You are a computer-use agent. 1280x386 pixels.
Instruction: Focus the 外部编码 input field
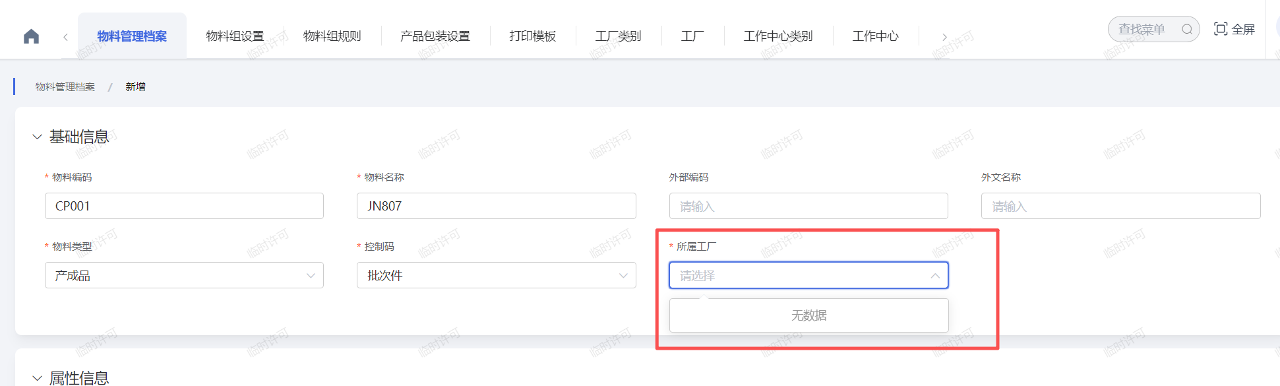tap(808, 206)
